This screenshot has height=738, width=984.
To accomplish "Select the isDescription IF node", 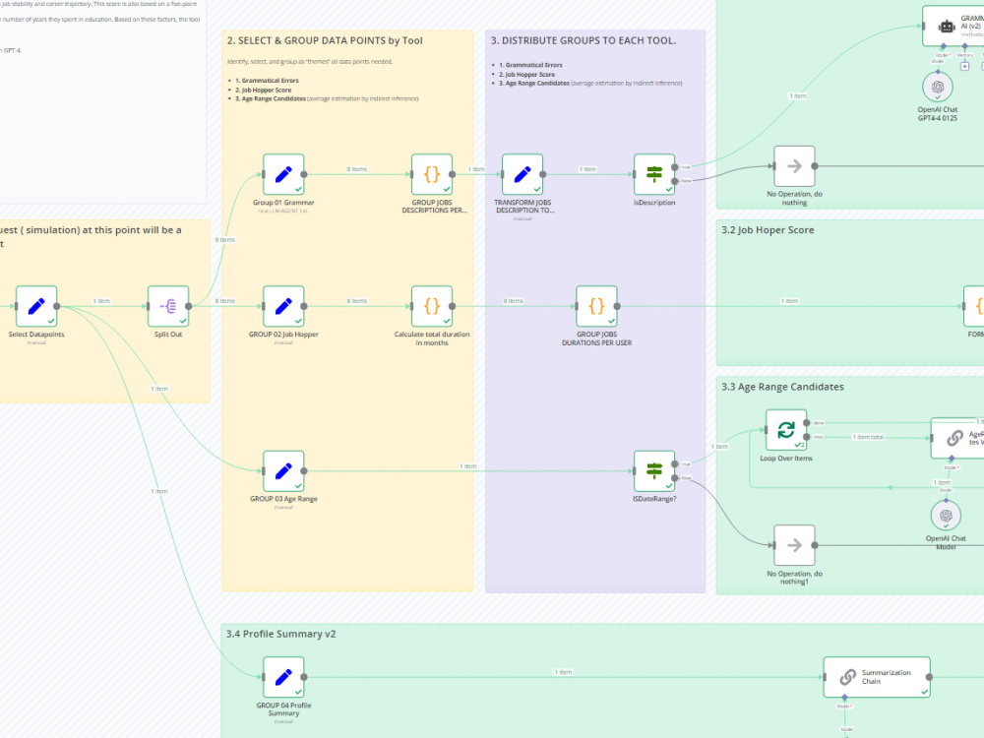I will click(x=654, y=174).
